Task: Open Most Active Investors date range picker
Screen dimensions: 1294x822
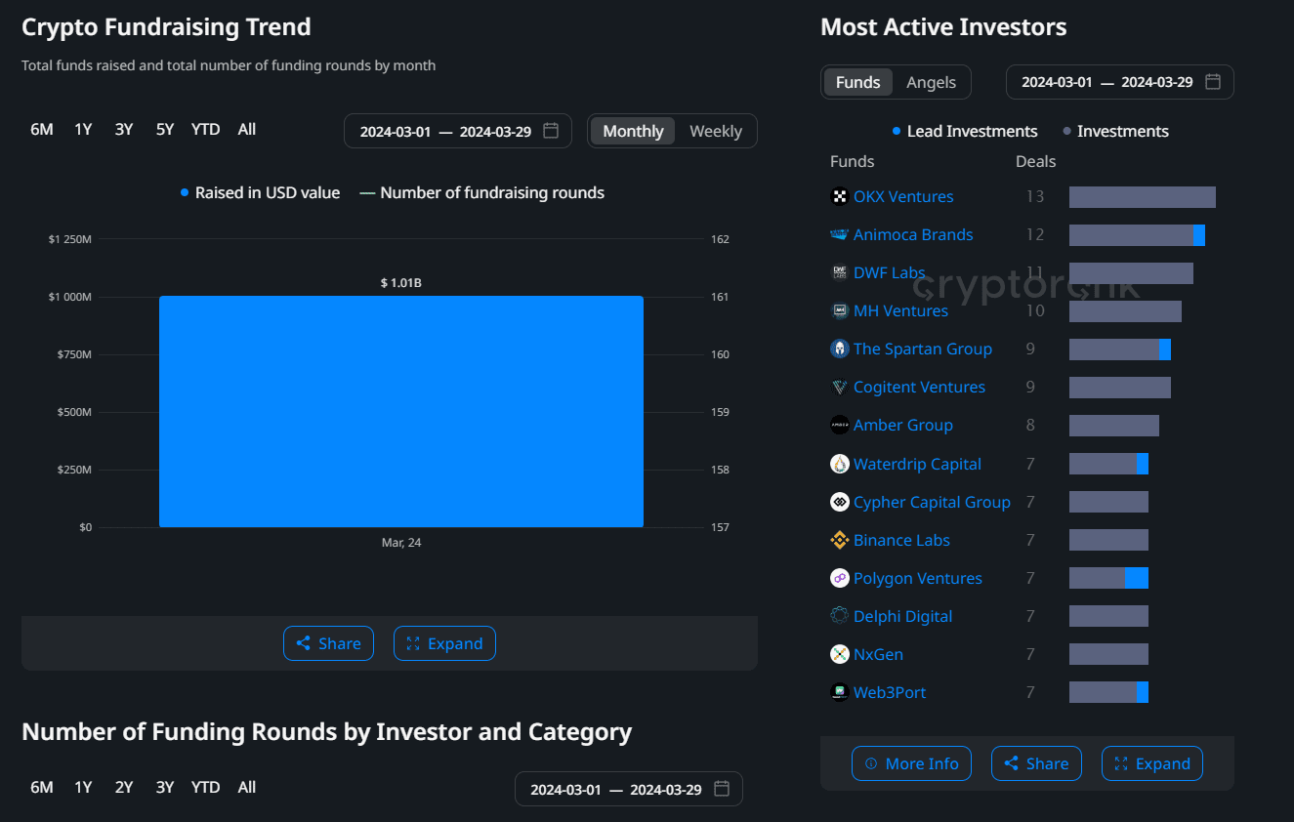Action: click(1106, 82)
